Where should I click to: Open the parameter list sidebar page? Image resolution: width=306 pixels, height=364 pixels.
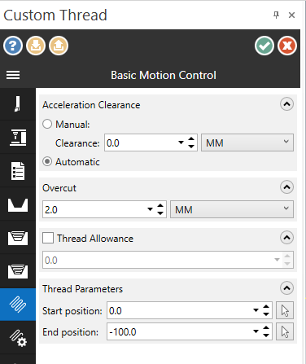(18, 171)
